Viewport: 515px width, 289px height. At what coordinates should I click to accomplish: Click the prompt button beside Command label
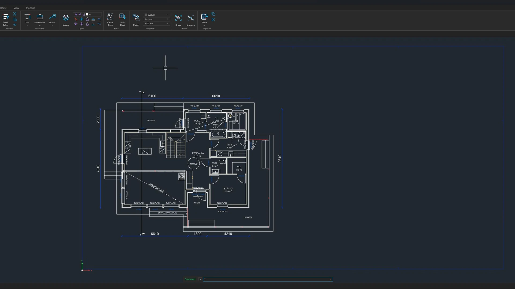[200, 279]
